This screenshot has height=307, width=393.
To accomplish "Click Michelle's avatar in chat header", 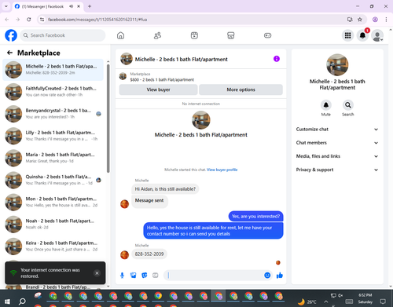I will point(127,59).
